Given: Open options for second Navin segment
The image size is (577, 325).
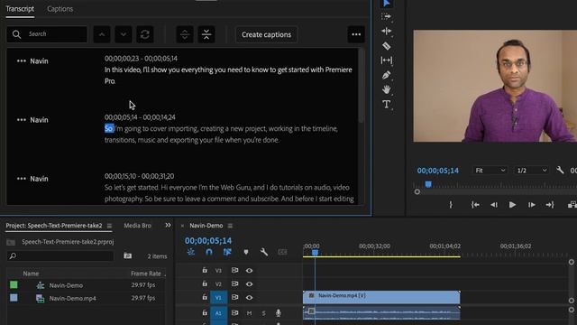Looking at the screenshot, I should 22,120.
